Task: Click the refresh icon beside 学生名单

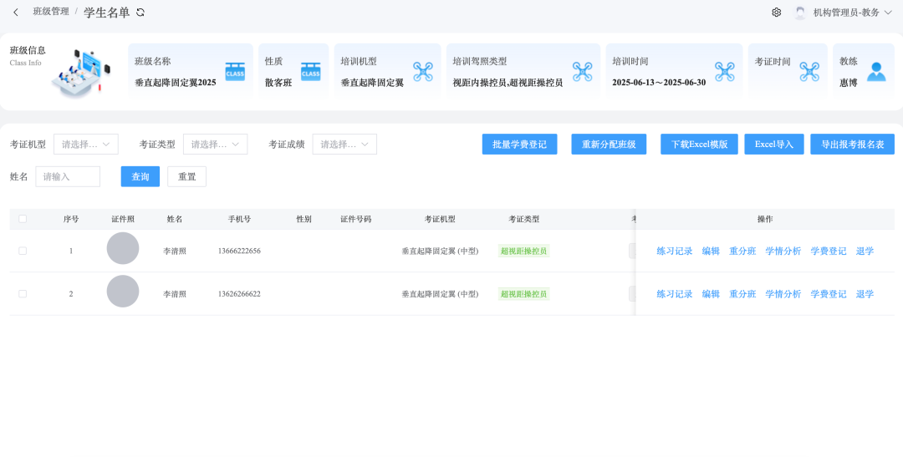Action: [140, 13]
